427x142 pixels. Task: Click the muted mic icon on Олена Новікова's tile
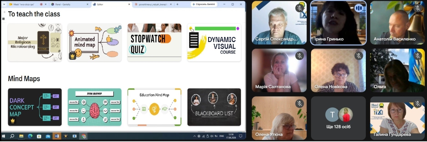[359, 55]
